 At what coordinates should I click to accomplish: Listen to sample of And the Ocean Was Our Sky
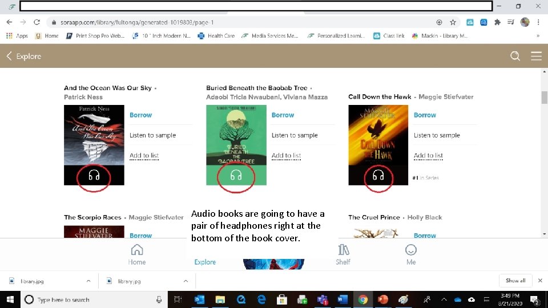[153, 135]
